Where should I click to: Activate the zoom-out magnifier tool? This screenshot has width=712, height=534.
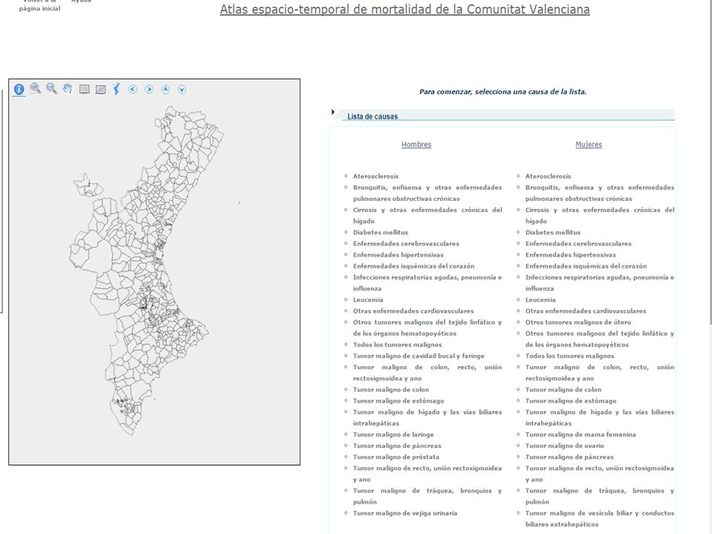(x=51, y=88)
